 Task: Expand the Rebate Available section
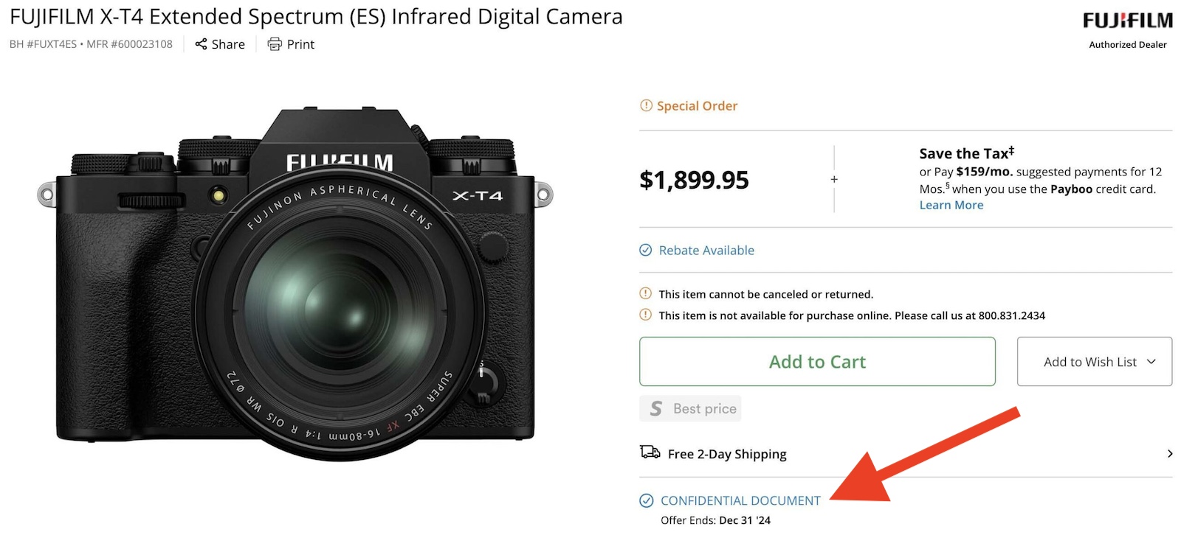tap(706, 251)
